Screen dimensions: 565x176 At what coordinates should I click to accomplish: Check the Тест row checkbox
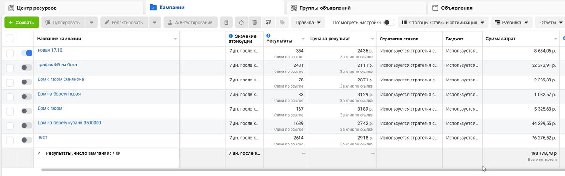9,140
